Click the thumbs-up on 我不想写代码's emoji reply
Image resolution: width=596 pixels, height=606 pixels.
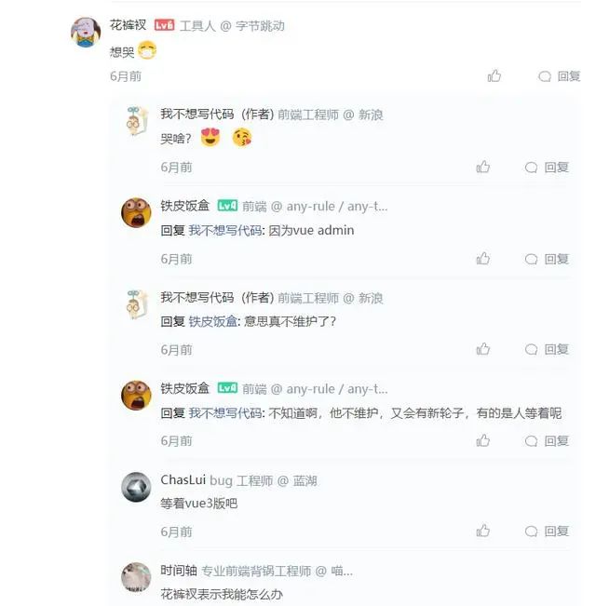483,168
